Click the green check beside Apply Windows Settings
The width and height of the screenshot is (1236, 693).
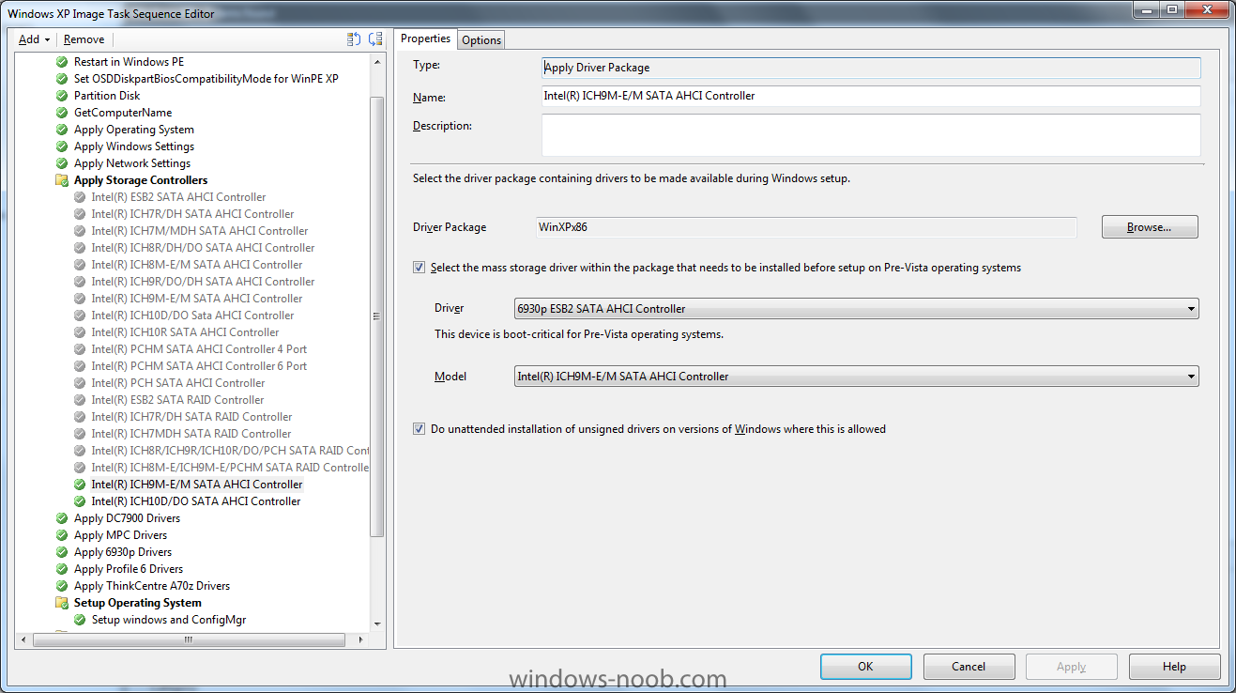62,146
